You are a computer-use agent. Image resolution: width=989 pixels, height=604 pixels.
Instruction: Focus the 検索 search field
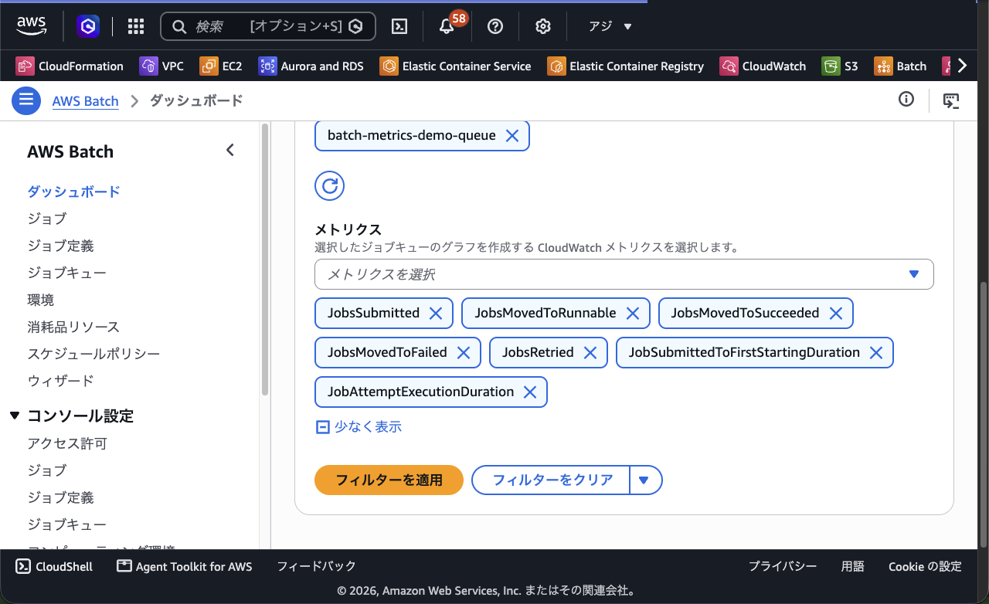[x=267, y=26]
